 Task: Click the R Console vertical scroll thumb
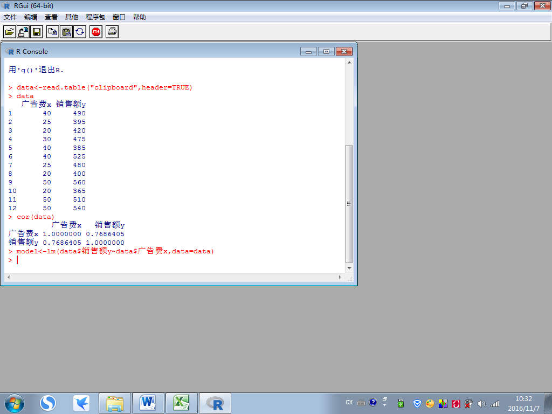click(x=349, y=204)
